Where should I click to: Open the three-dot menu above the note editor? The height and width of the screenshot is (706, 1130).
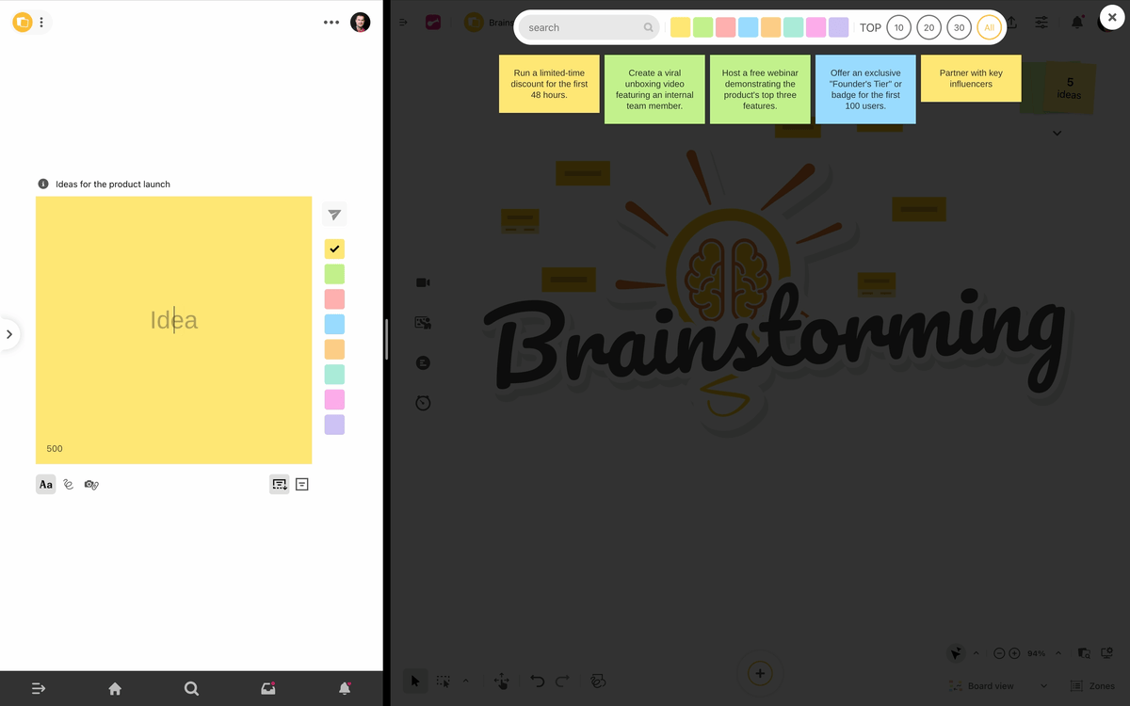(331, 22)
